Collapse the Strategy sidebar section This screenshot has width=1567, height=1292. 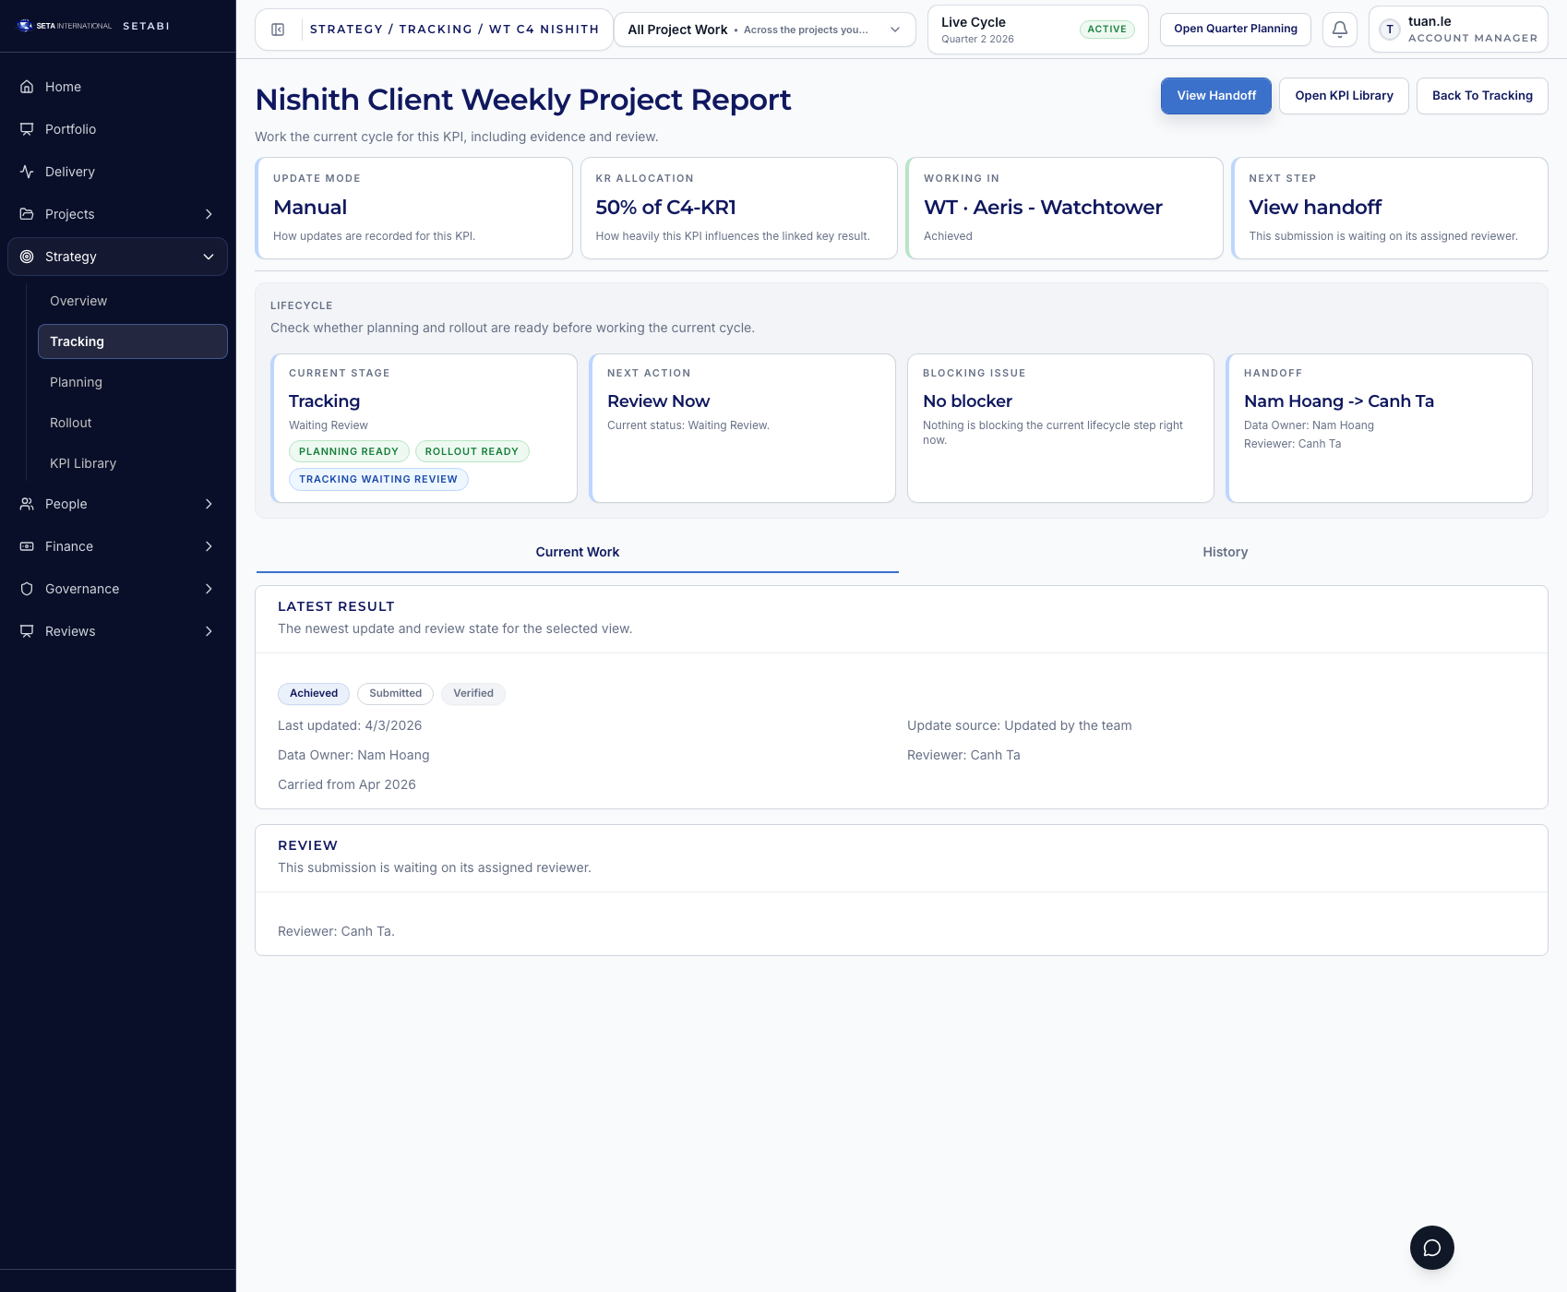(209, 257)
